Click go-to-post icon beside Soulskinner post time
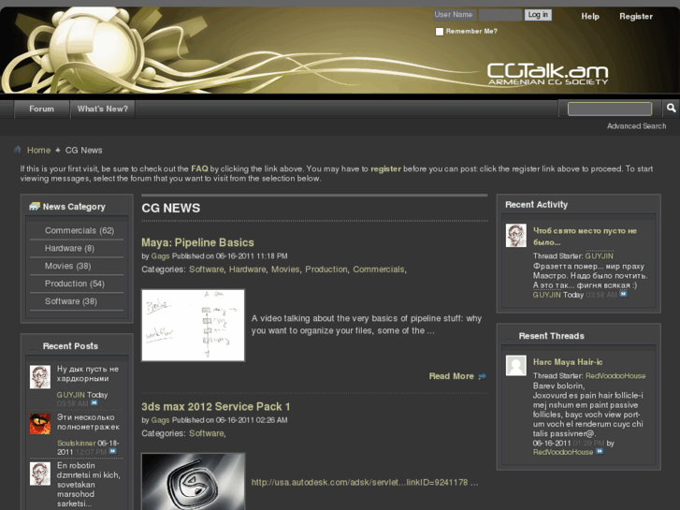Screen dimensions: 680x510 (113, 451)
